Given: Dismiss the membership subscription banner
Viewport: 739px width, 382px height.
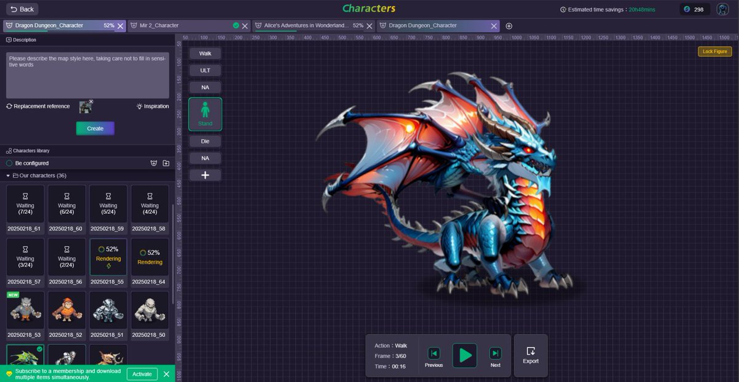Looking at the screenshot, I should click(x=166, y=374).
